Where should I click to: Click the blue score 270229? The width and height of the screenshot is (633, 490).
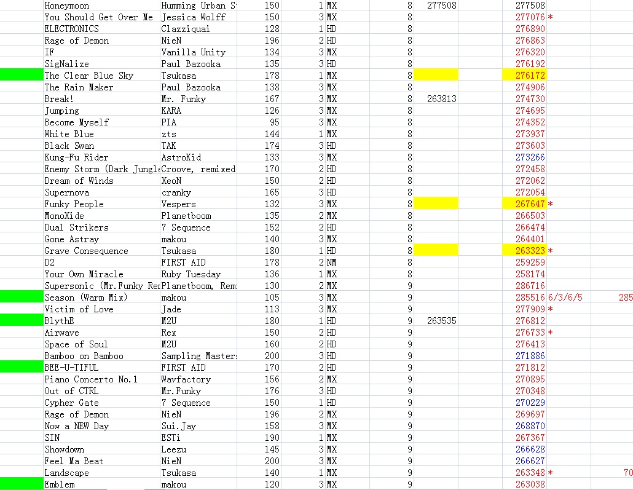tap(524, 403)
